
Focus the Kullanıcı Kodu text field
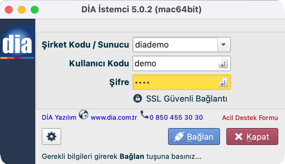(175, 64)
